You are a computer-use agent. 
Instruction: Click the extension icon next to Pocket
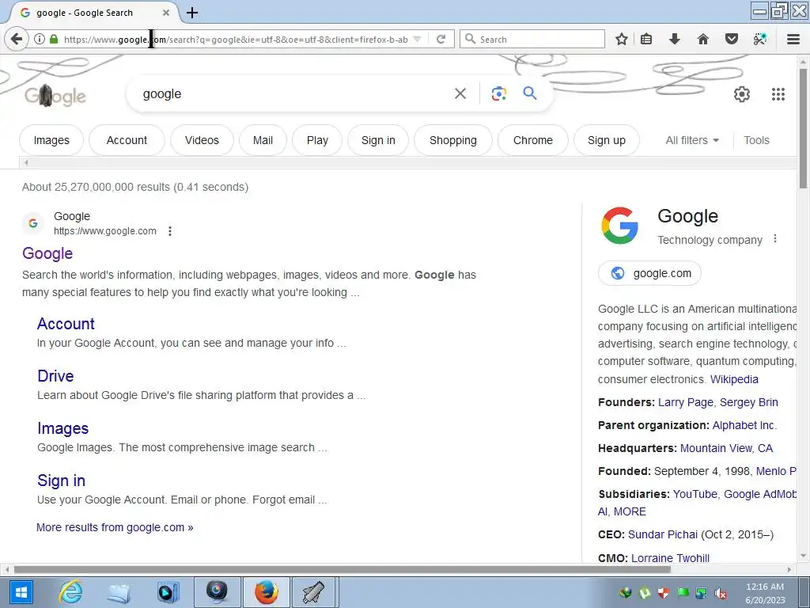point(759,39)
